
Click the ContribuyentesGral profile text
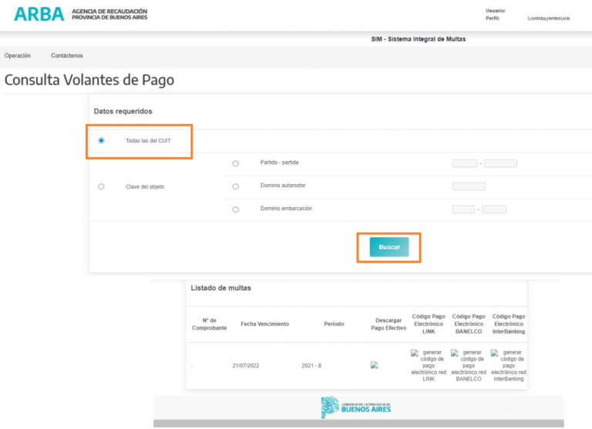[549, 18]
